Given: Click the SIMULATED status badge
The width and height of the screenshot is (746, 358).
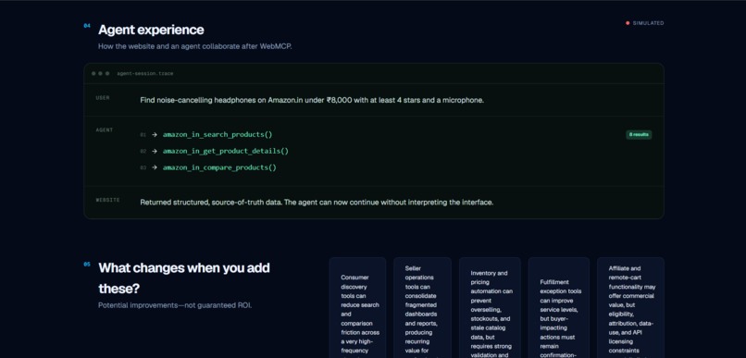Looking at the screenshot, I should [x=645, y=23].
